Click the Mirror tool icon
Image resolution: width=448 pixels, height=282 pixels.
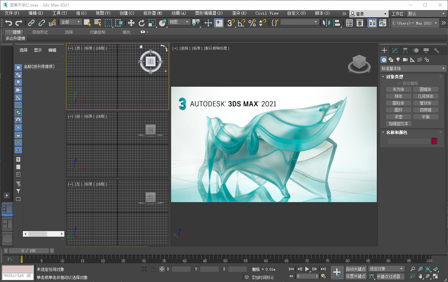pyautogui.click(x=326, y=22)
